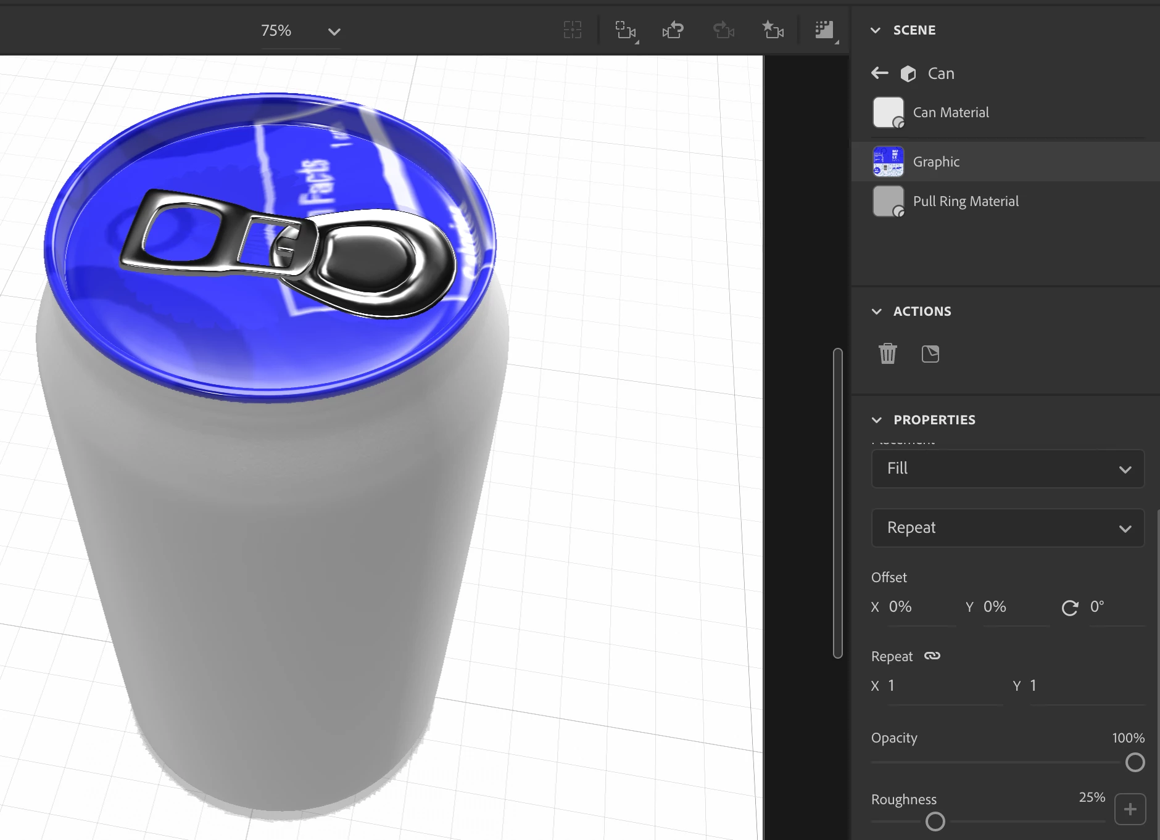1160x840 pixels.
Task: Collapse the PROPERTIES panel section
Action: point(877,420)
